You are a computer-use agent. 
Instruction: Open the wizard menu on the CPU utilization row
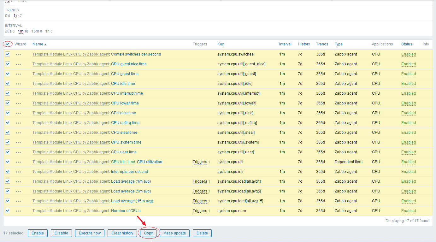point(18,162)
